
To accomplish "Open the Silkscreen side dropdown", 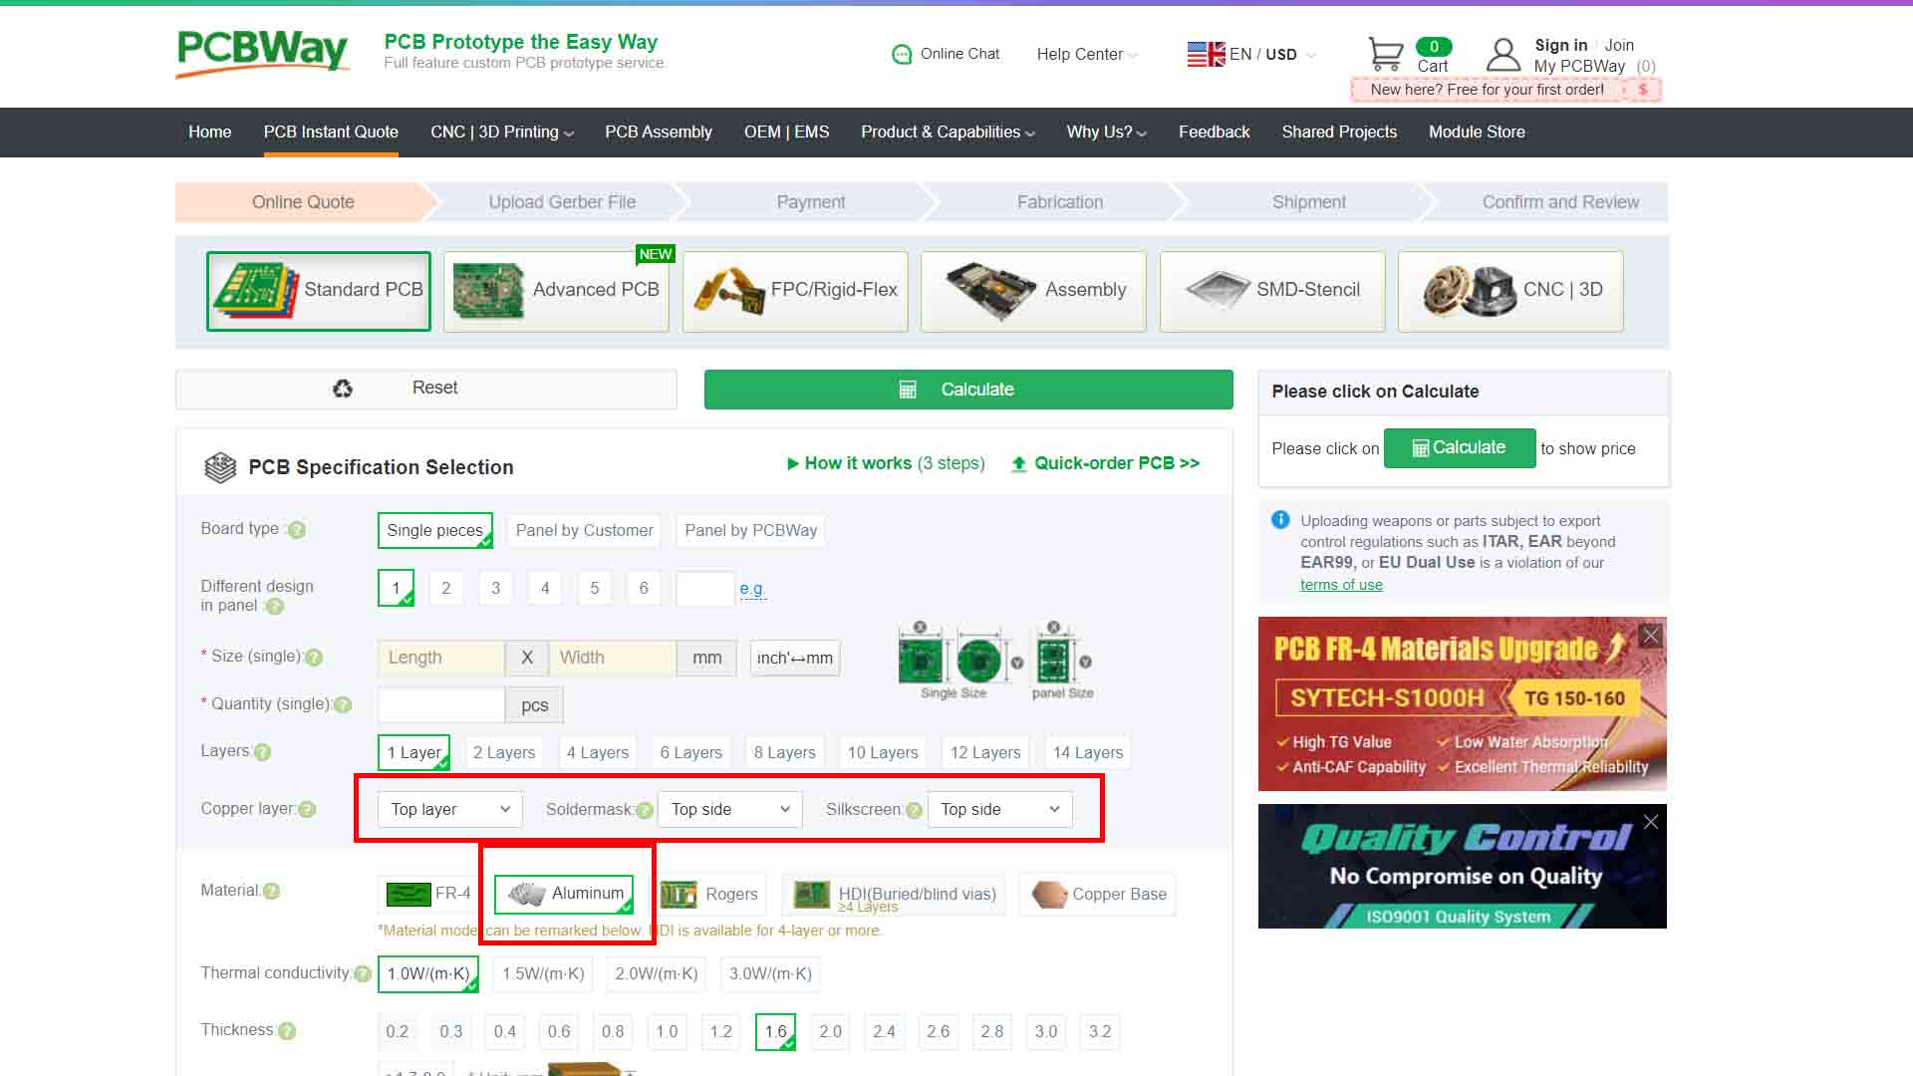I will click(1000, 809).
